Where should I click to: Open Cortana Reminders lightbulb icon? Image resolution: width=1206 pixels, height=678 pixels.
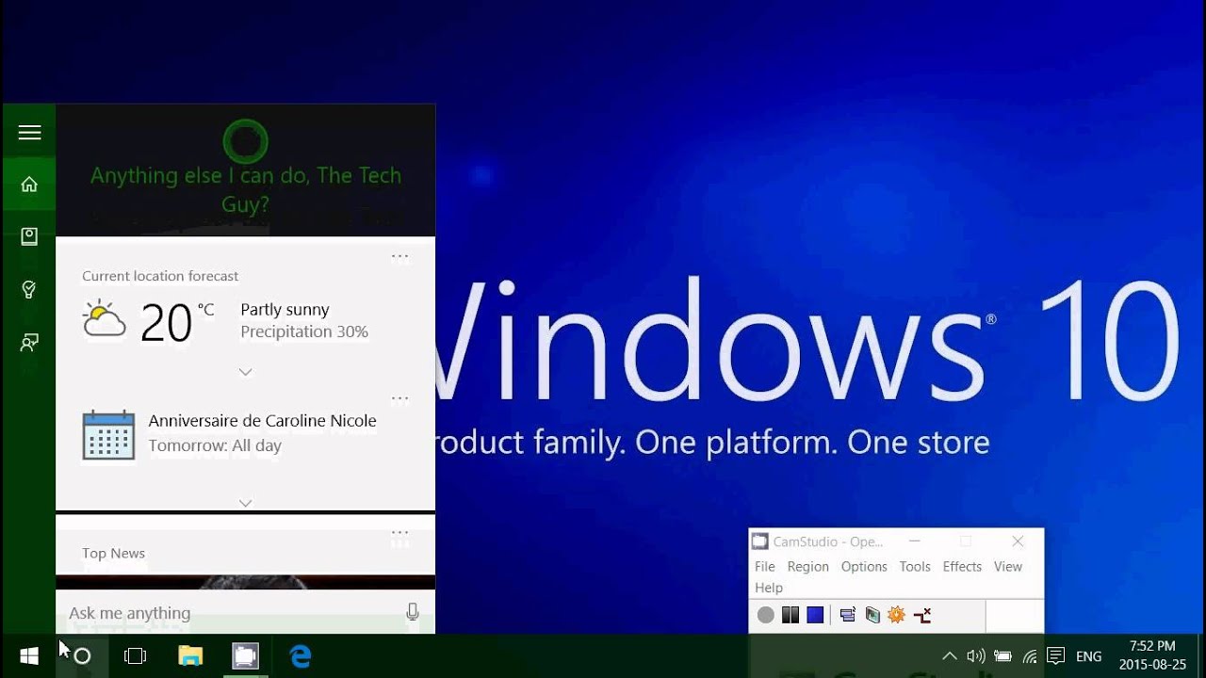pyautogui.click(x=29, y=289)
